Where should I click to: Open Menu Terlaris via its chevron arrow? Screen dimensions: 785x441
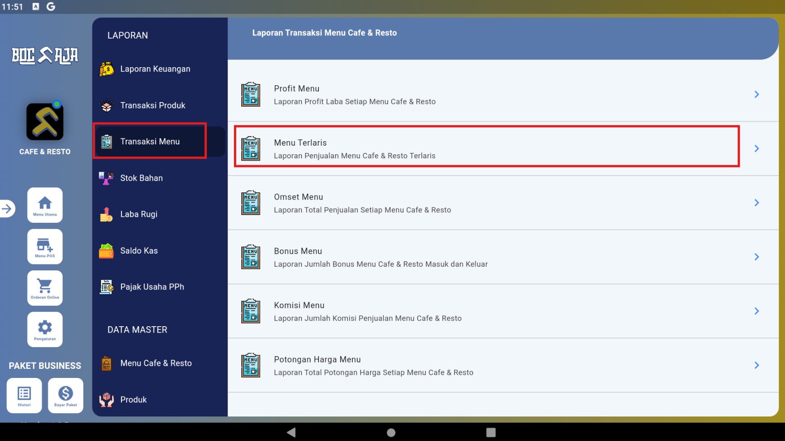point(756,148)
